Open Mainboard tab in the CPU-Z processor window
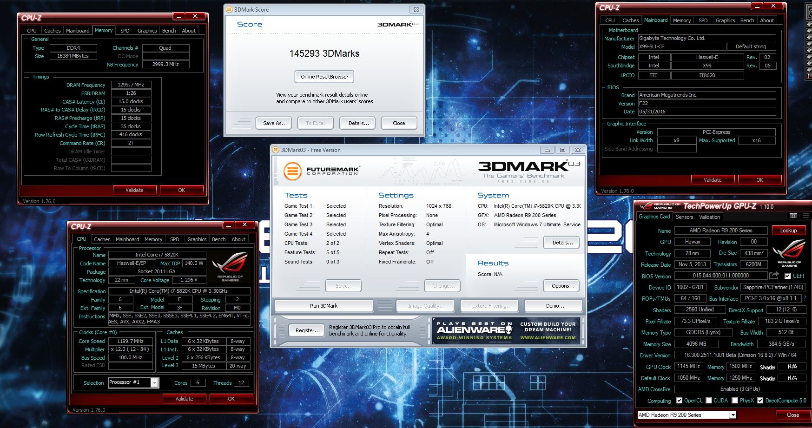Image resolution: width=812 pixels, height=428 pixels. pos(127,239)
